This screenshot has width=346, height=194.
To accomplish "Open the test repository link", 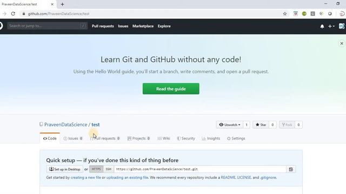I will click(x=96, y=124).
